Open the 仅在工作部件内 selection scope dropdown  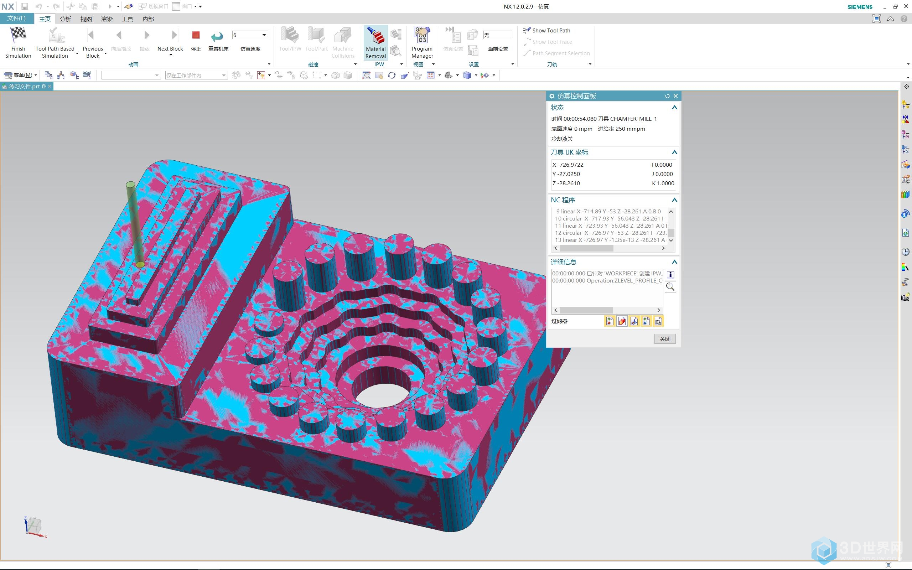196,76
